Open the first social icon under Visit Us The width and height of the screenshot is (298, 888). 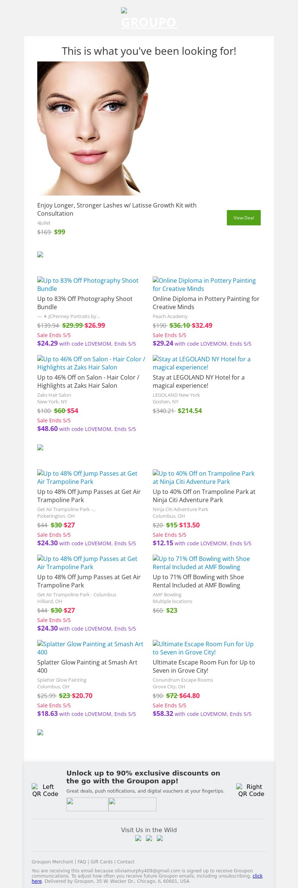(138, 838)
